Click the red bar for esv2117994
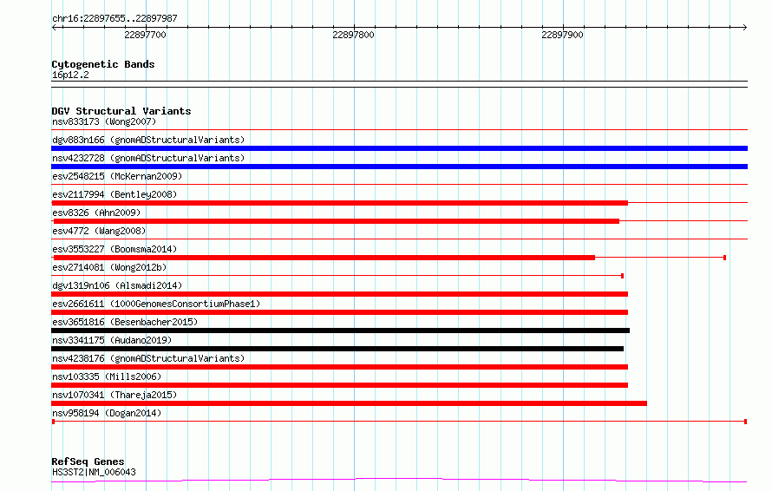The image size is (772, 491). [340, 203]
